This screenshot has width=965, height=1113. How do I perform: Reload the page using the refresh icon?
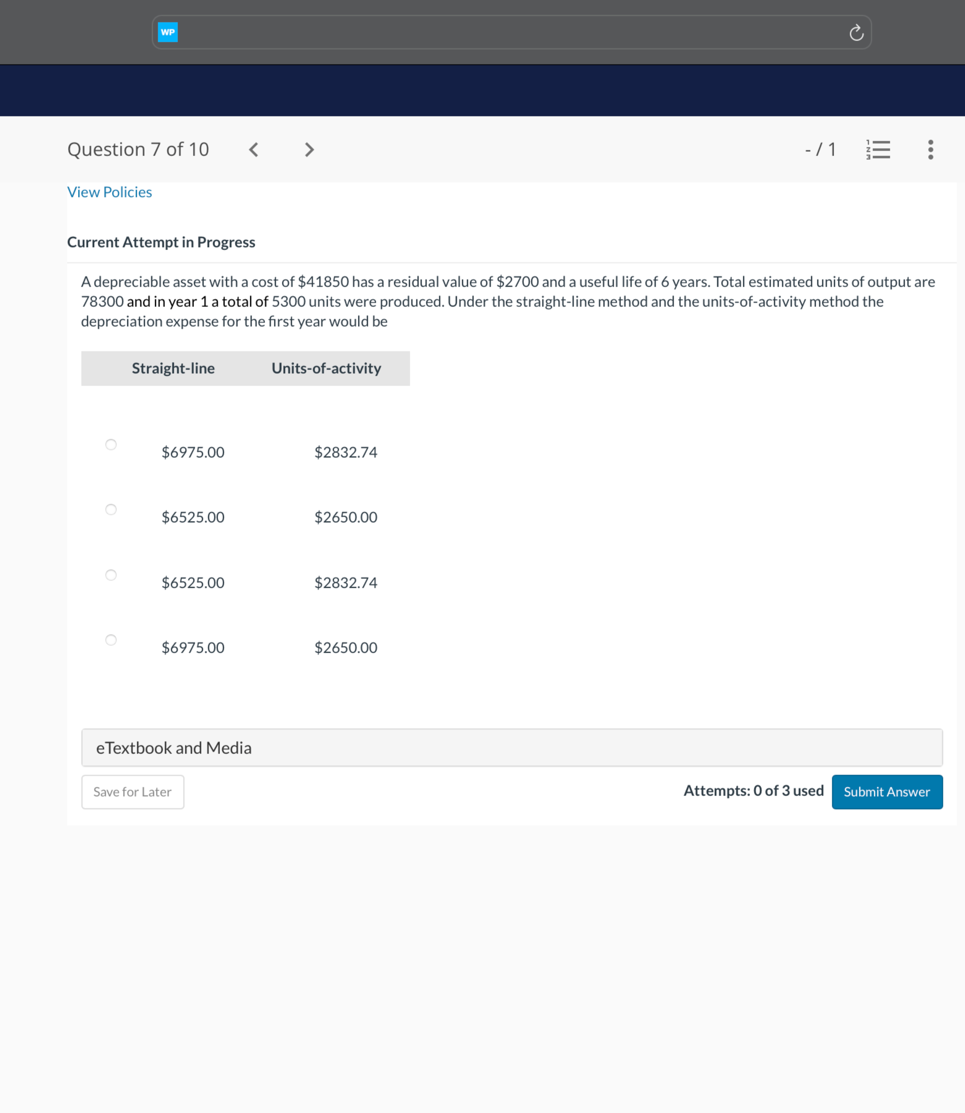point(857,32)
